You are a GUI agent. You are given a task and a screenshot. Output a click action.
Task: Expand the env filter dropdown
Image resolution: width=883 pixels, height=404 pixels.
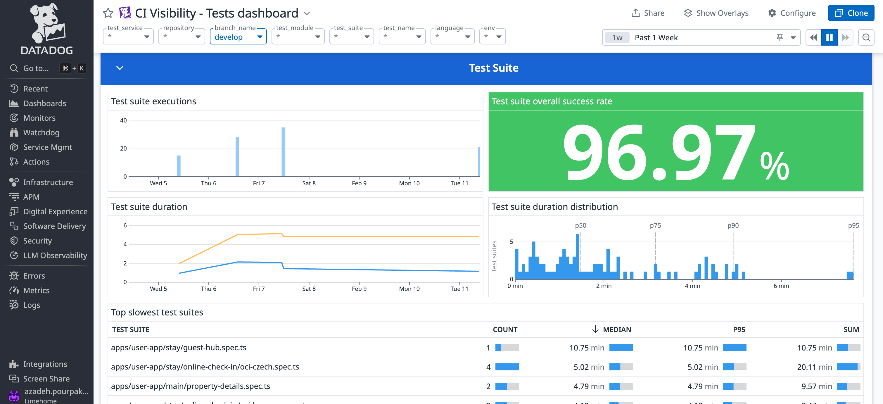tap(493, 36)
